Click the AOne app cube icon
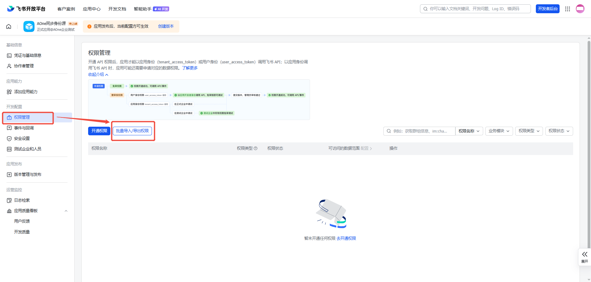 coord(29,26)
